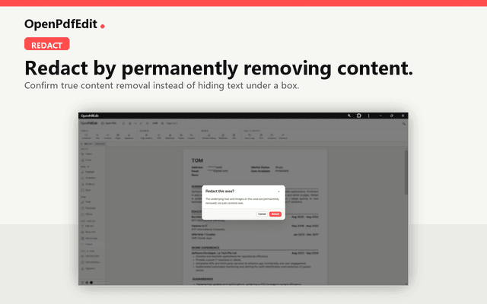Click the Redact this area? dialog title

(220, 191)
